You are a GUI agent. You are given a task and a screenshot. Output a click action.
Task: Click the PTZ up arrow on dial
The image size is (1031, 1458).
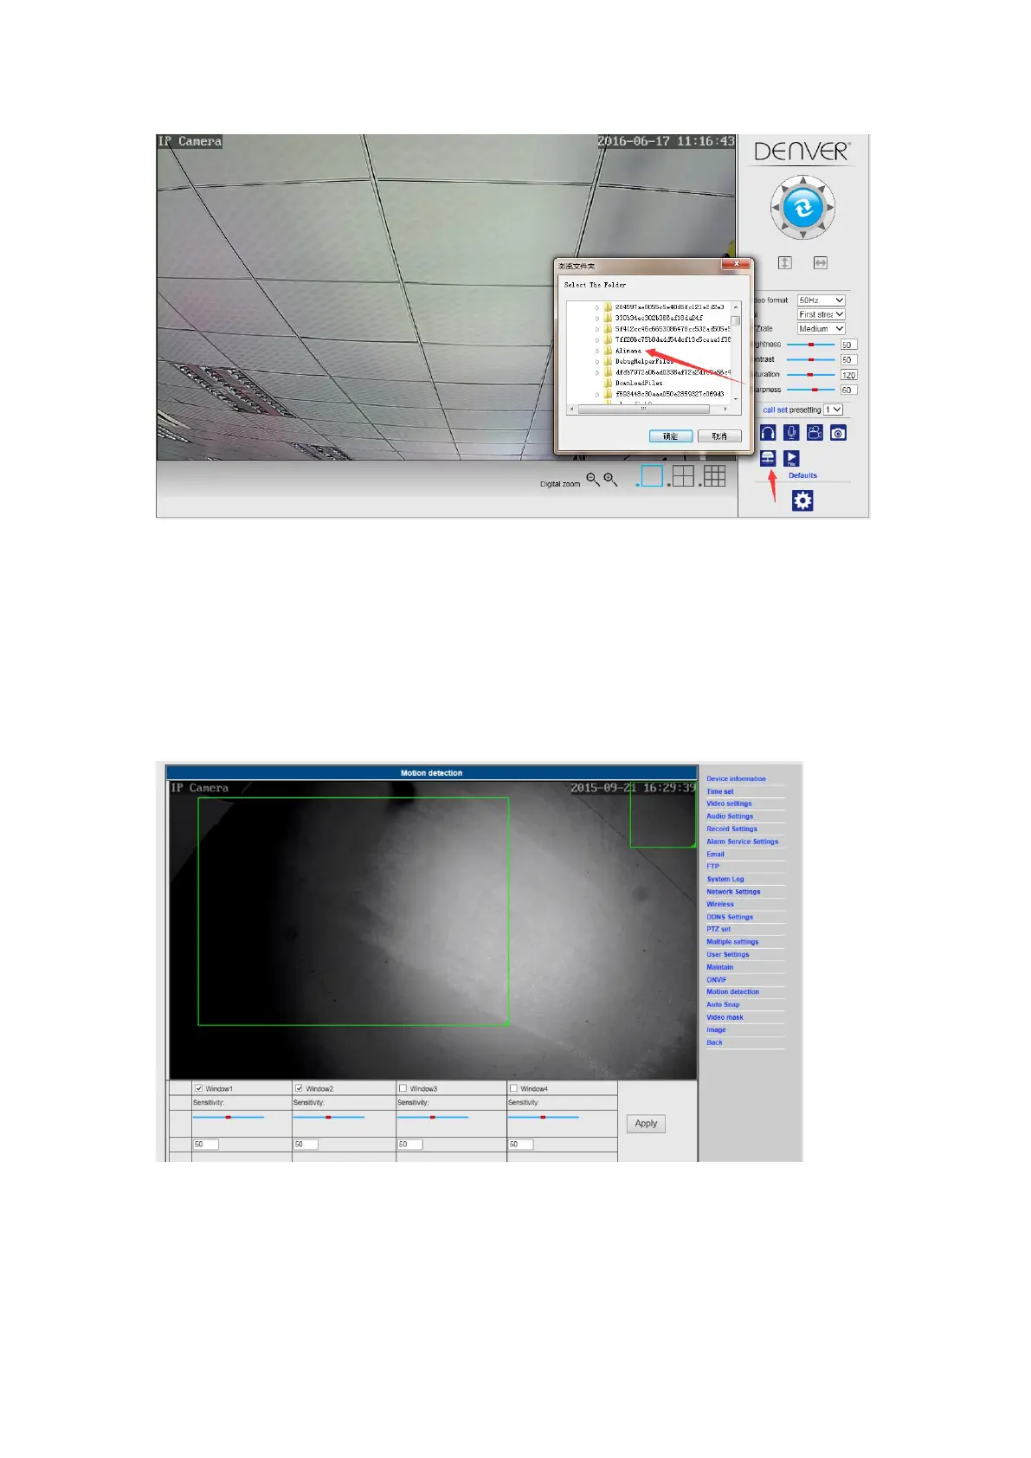point(802,180)
